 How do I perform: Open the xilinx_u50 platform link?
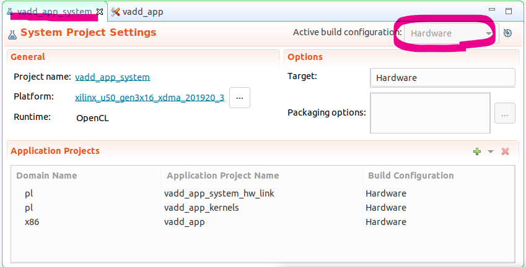click(149, 97)
